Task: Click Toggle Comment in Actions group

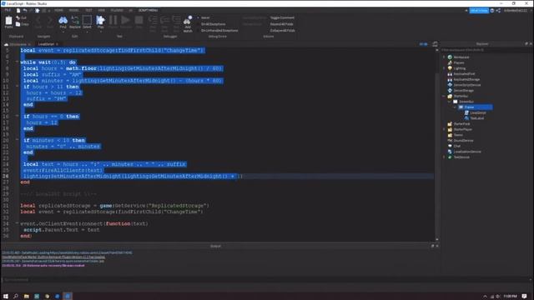Action: pos(282,17)
